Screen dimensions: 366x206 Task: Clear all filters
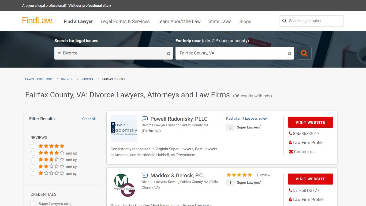tap(89, 119)
